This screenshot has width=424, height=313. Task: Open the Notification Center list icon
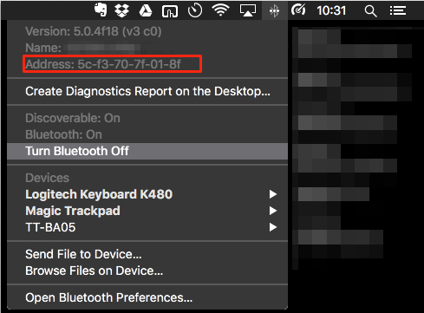click(x=398, y=11)
